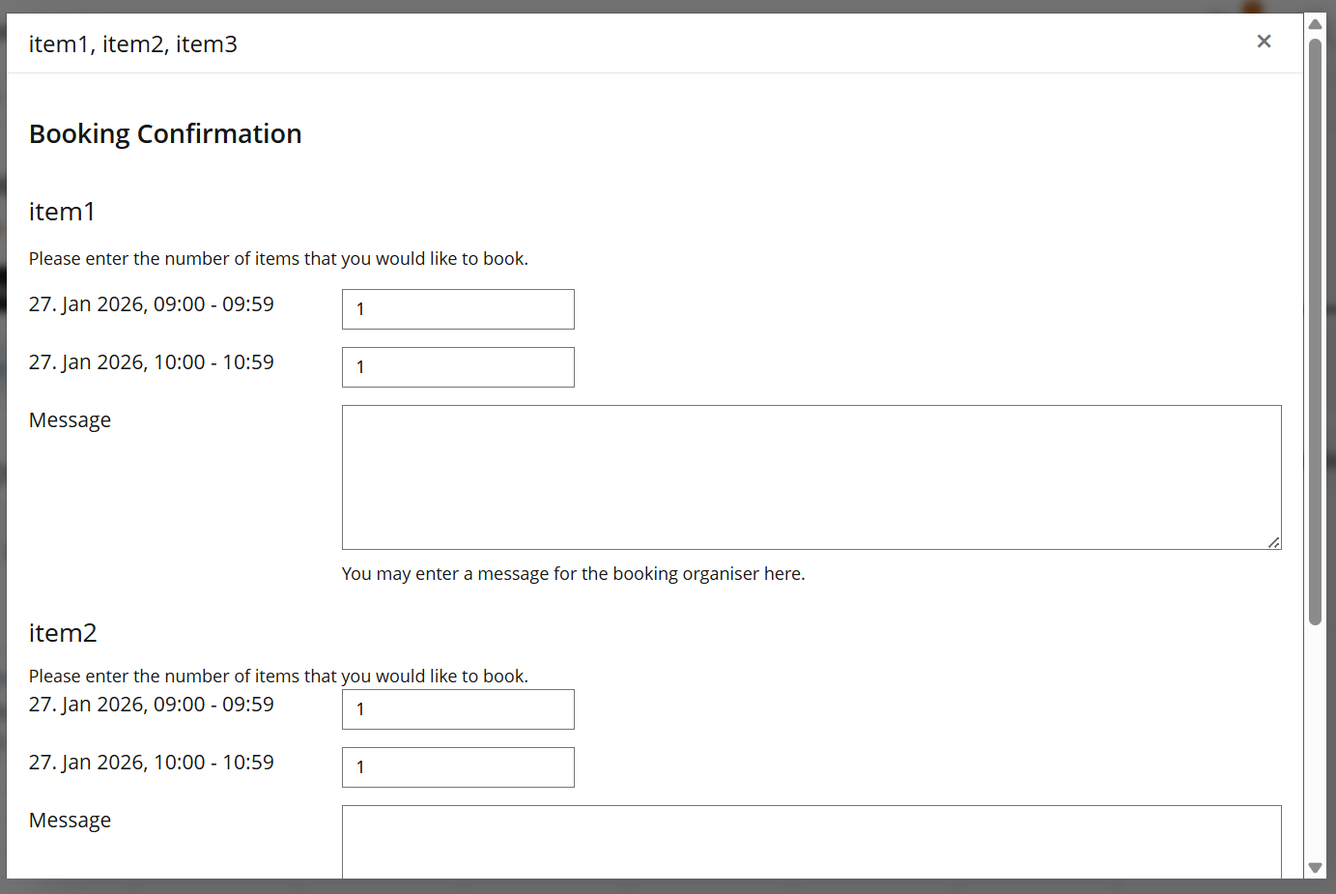This screenshot has height=894, width=1336.
Task: Click the scrollbar track below the thumb
Action: click(1315, 744)
